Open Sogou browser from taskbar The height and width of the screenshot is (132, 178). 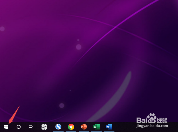tap(58, 127)
